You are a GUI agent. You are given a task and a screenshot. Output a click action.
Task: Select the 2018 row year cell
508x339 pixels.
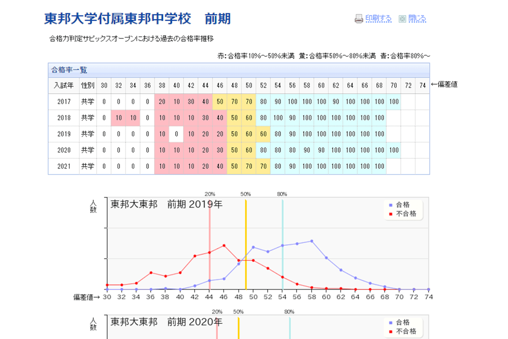coord(63,118)
